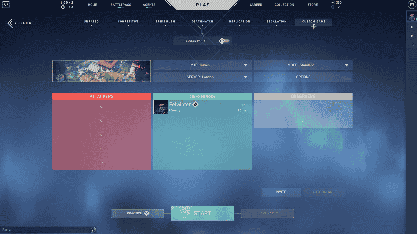Click the Felwinter player name

180,104
